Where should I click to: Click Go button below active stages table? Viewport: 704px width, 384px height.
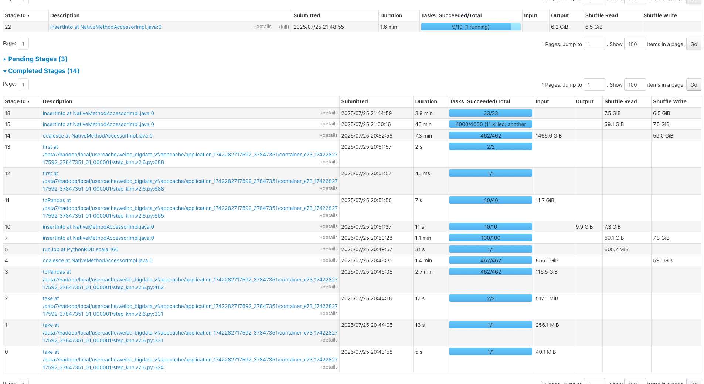point(693,44)
